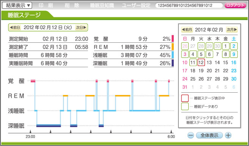The image size is (249, 146).
Task: Zoom out graph with minus icon
Action: coord(191,135)
